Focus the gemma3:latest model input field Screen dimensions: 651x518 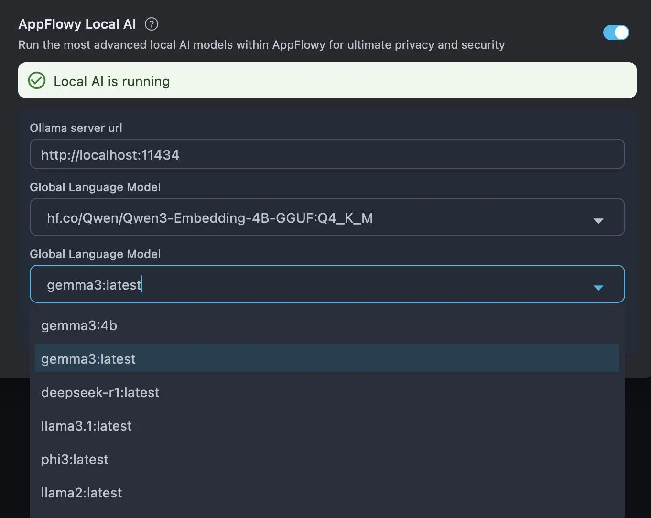(327, 284)
